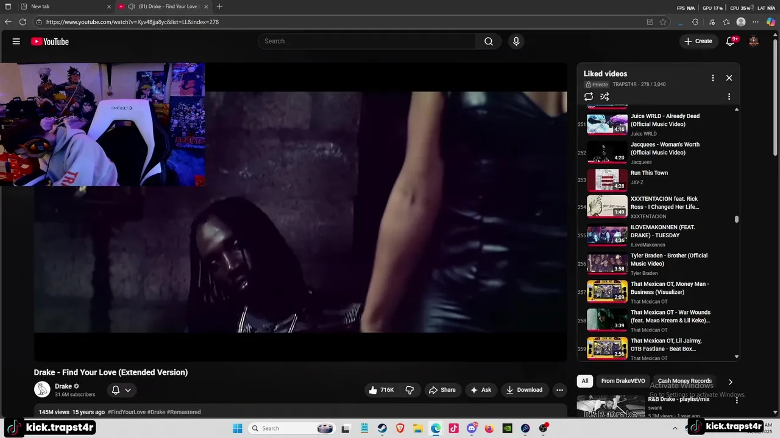Select the Beat Box playlist entry
Image resolution: width=780 pixels, height=438 pixels.
tap(655, 349)
